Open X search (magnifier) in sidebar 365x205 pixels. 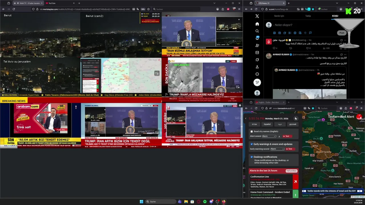pyautogui.click(x=257, y=31)
